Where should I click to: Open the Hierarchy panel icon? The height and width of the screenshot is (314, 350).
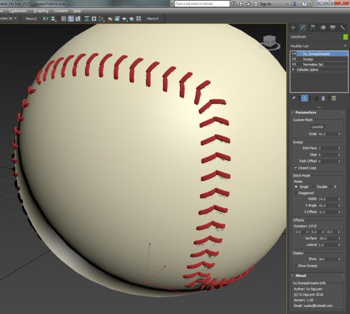coord(313,27)
